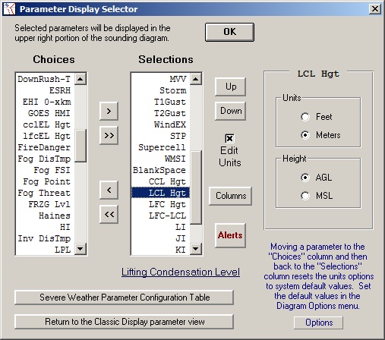Viewport: 385px width, 340px height.
Task: Select the AGL height radio button
Action: pos(305,178)
